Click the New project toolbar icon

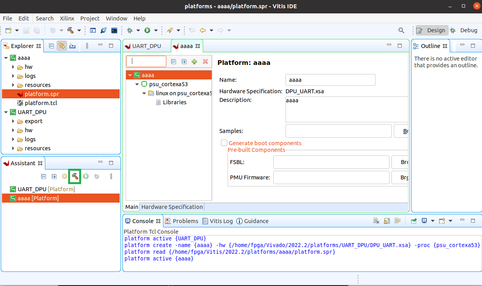coord(9,30)
